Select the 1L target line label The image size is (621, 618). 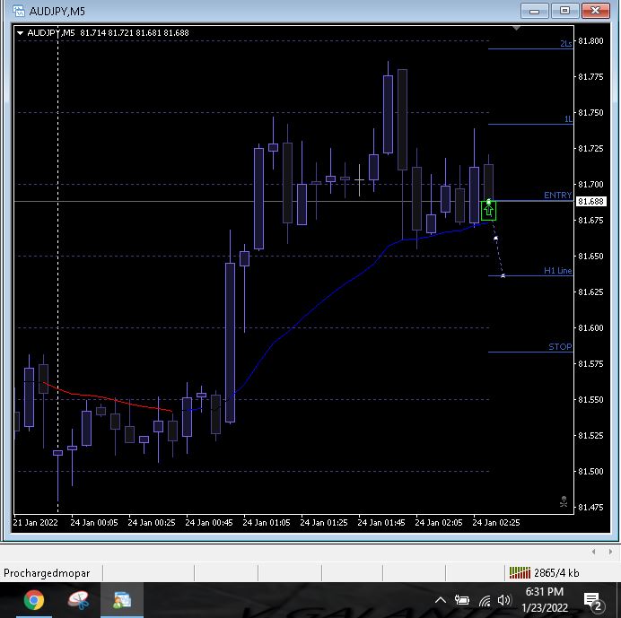click(568, 119)
